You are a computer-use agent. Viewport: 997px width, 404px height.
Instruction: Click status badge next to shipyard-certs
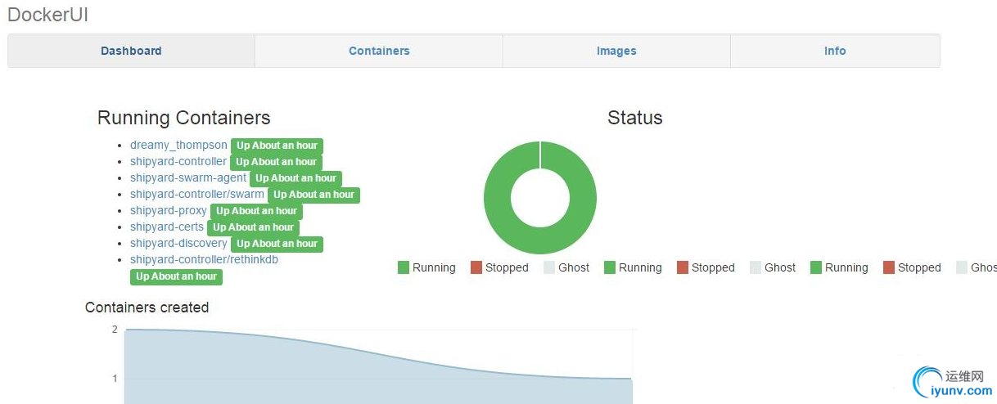(253, 227)
